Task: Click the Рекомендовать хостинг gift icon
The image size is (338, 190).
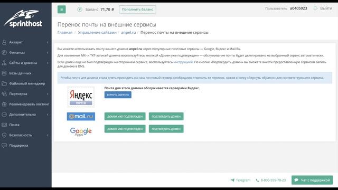Action: click(4, 104)
